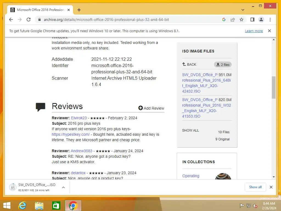Open the taskbar clock and date
The height and width of the screenshot is (211, 281).
pos(269,206)
